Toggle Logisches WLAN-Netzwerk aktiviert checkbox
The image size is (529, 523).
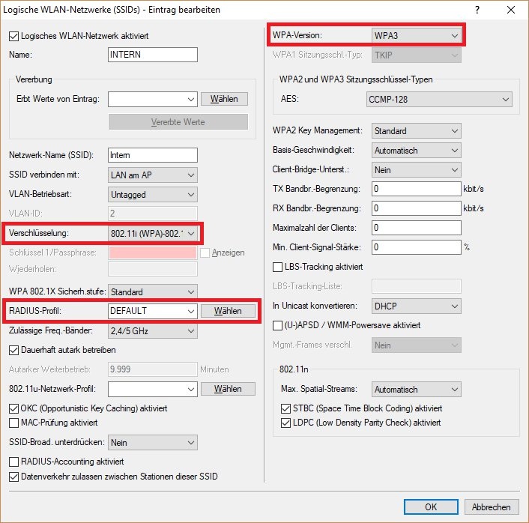(13, 36)
